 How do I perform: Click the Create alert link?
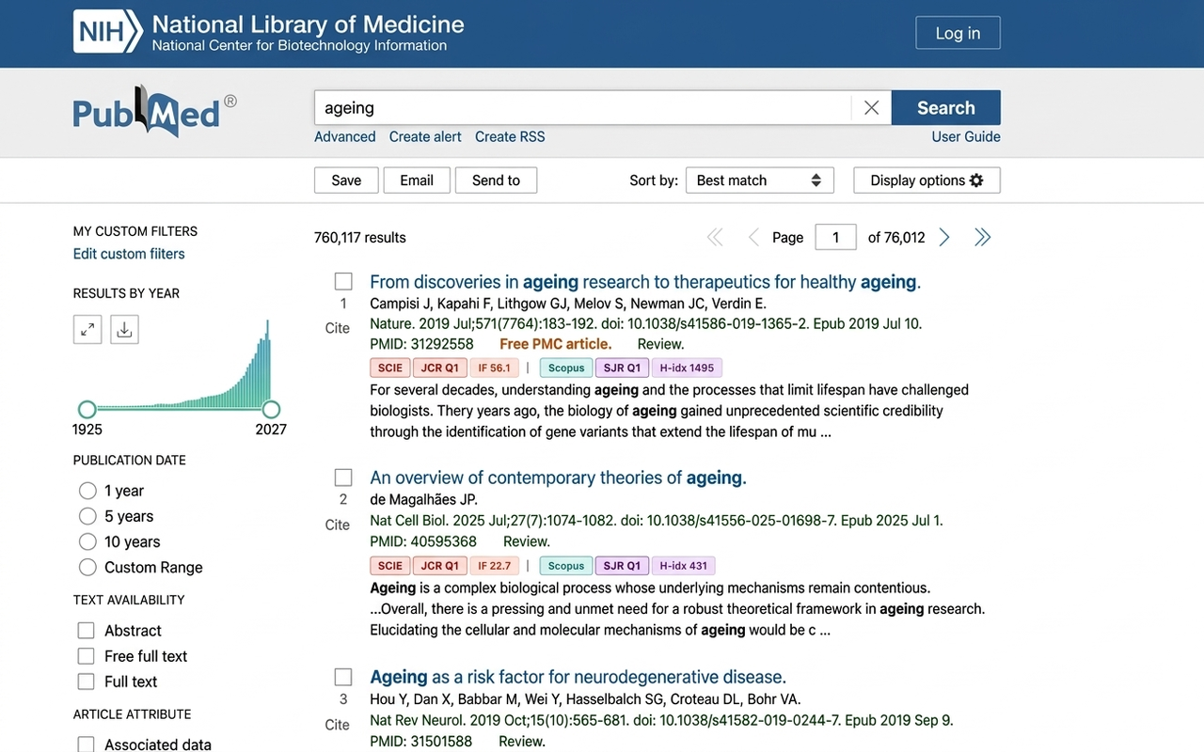425,136
